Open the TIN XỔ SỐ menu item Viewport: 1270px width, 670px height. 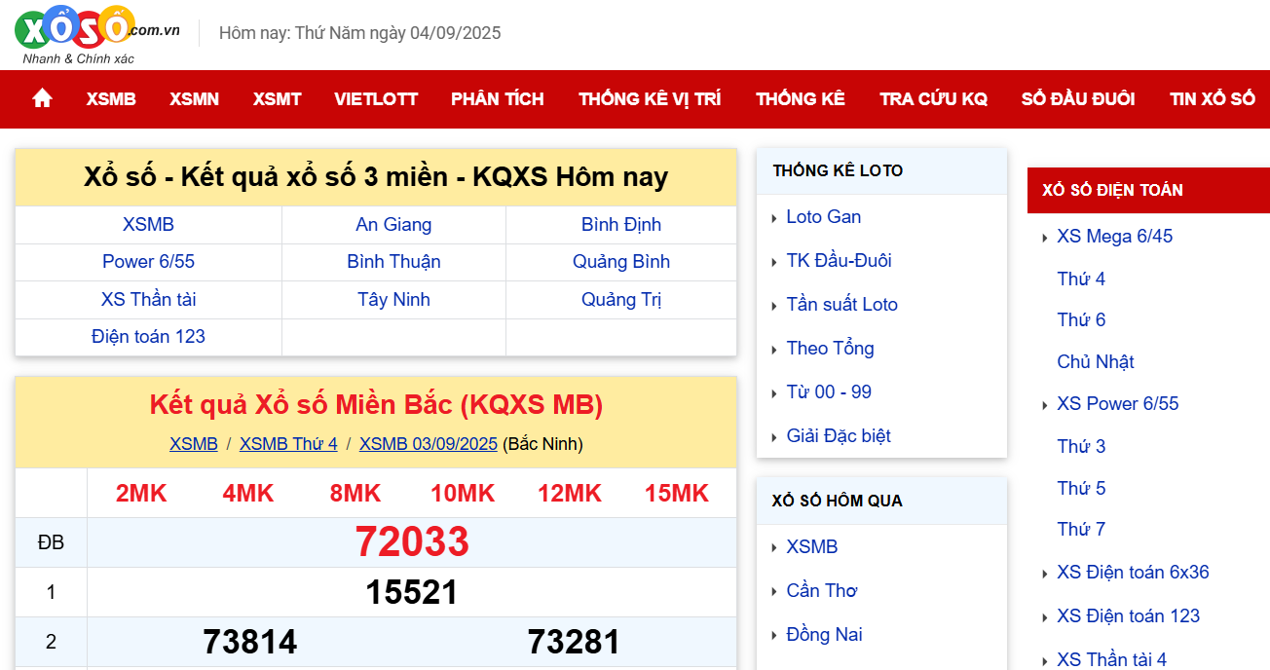tap(1212, 98)
